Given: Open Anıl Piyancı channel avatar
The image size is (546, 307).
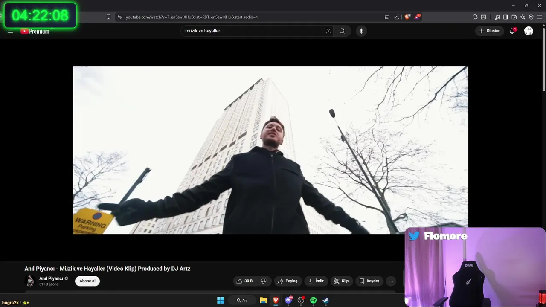Looking at the screenshot, I should [30, 281].
